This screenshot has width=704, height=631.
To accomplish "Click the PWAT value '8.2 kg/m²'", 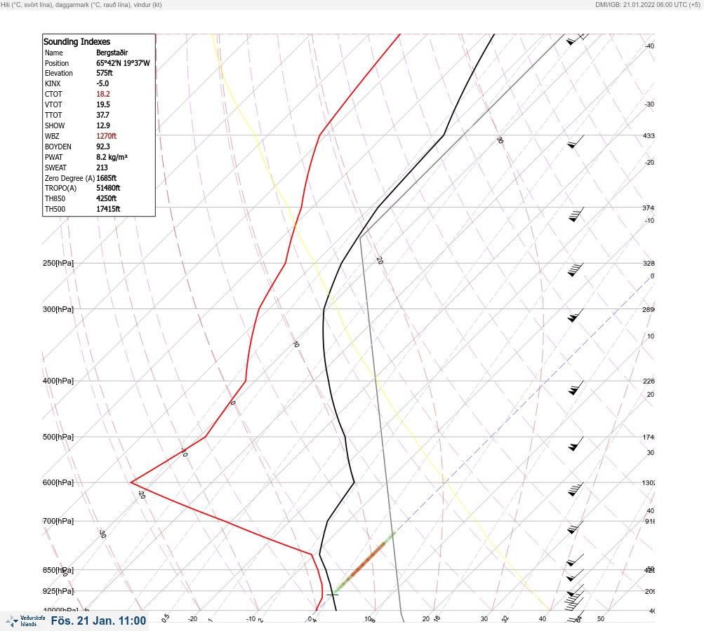I will 112,157.
